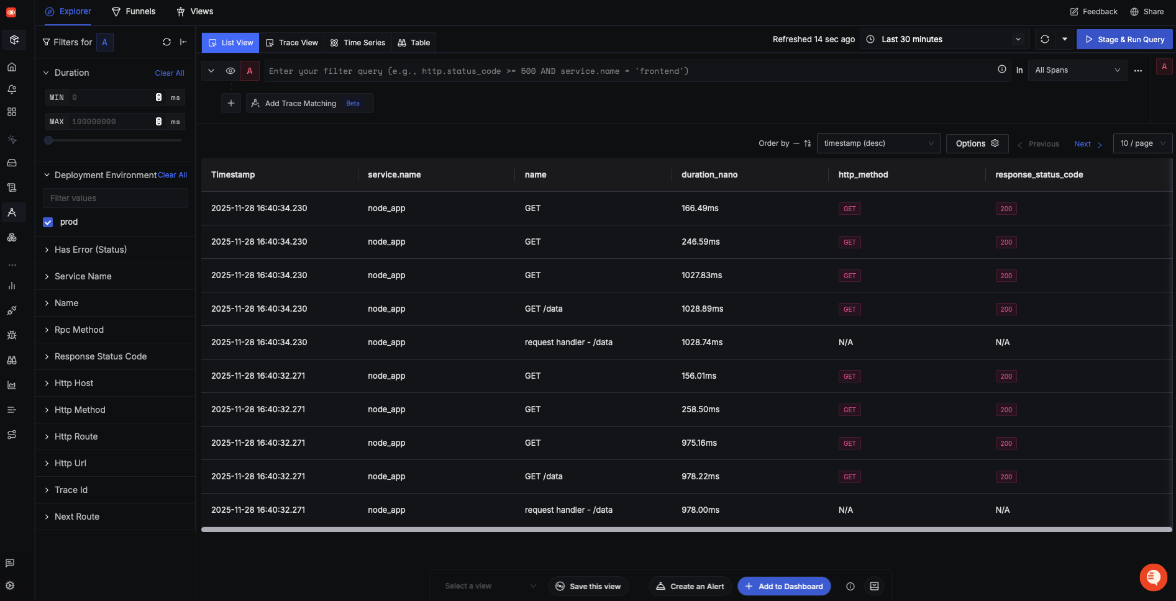Collapse the filters panel with the arrow icon

(x=183, y=42)
